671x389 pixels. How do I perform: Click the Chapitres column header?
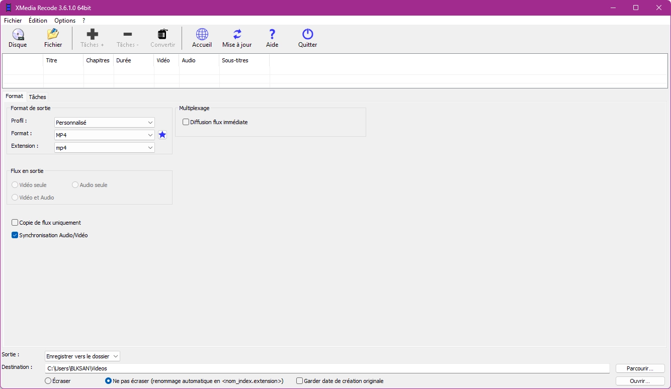pos(99,60)
